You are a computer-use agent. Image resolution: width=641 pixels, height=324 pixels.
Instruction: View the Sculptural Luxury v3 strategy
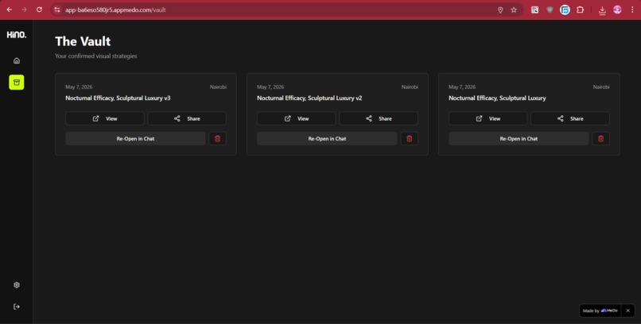105,119
